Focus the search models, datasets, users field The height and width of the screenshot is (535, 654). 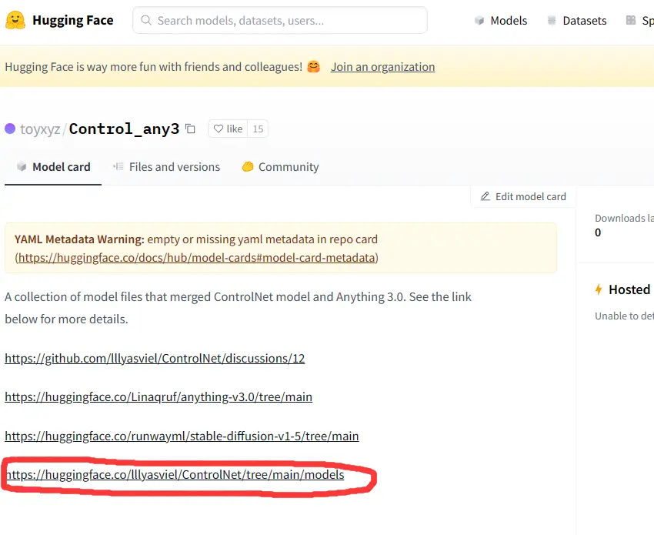click(280, 20)
